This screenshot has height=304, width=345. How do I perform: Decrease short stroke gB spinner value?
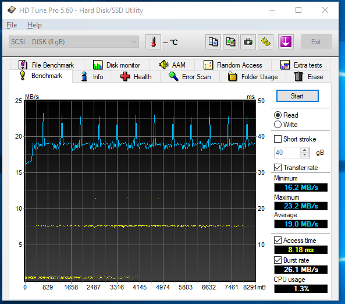pyautogui.click(x=304, y=155)
